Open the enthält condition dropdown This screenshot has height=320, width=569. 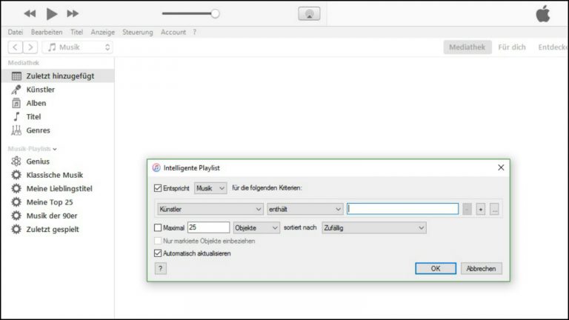click(x=305, y=210)
